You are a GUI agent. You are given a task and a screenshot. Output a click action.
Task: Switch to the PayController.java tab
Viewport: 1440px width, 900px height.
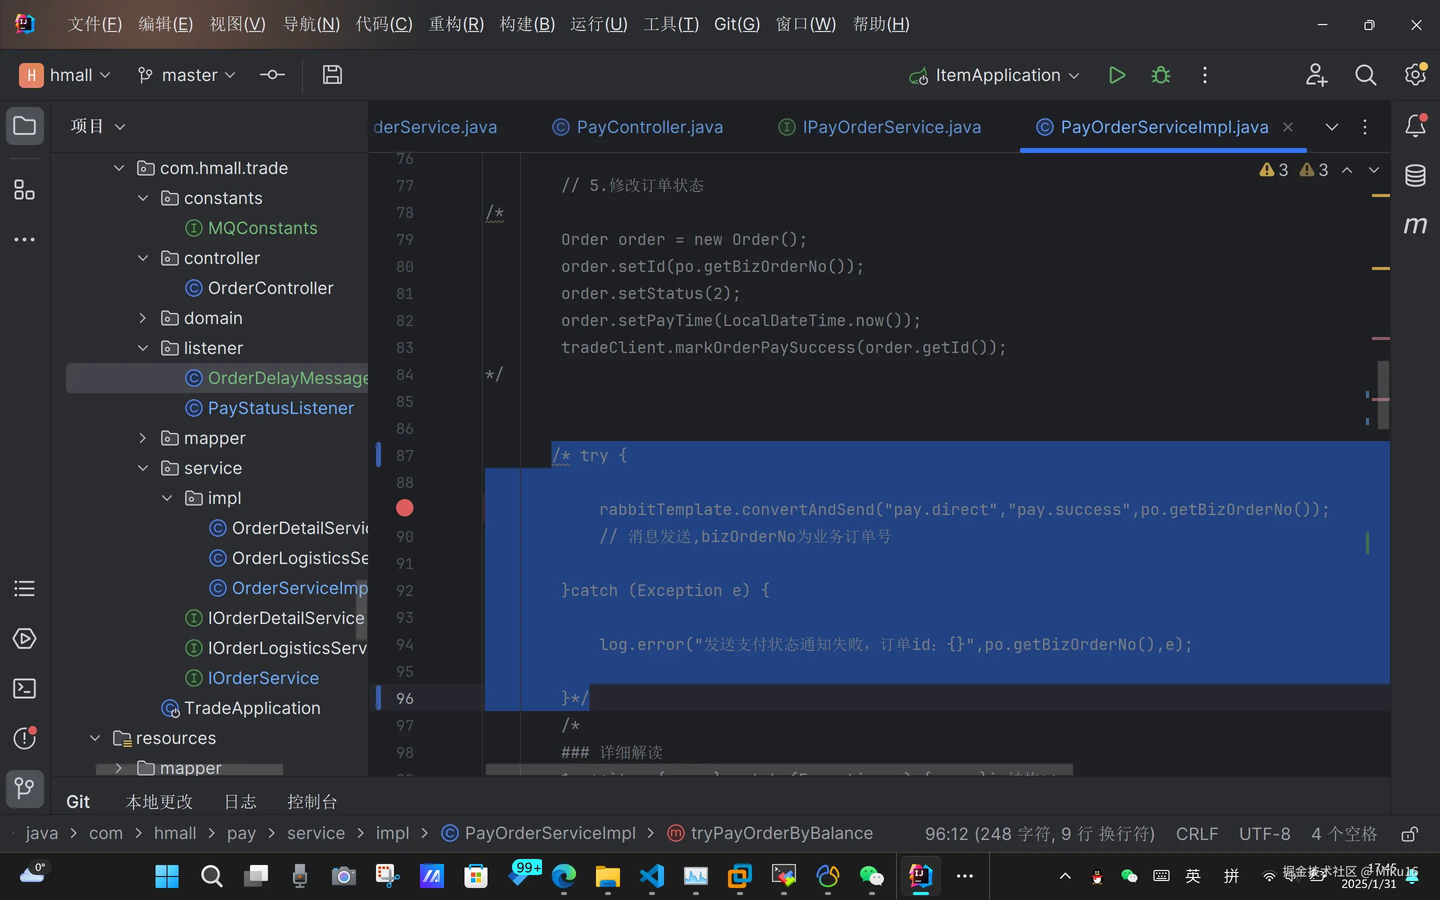[x=649, y=127]
